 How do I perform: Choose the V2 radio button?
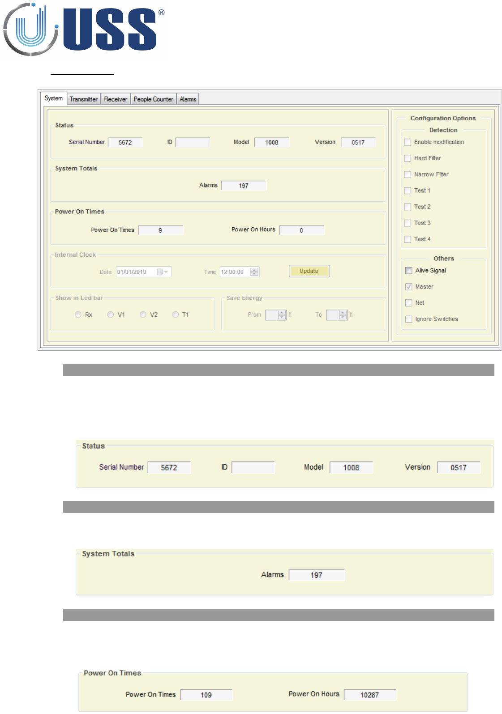(x=143, y=314)
